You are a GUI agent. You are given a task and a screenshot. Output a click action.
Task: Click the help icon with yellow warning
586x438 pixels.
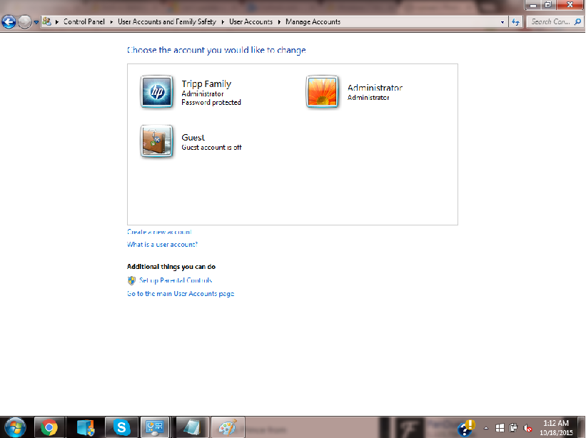pos(466,428)
